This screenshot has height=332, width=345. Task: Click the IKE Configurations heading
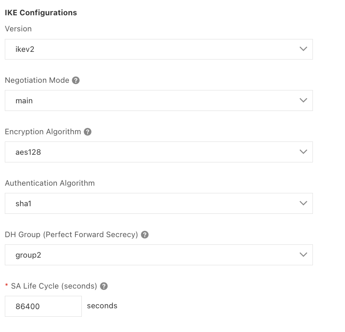pyautogui.click(x=41, y=13)
